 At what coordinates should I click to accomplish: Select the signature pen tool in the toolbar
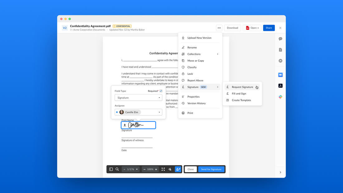[x=178, y=169]
